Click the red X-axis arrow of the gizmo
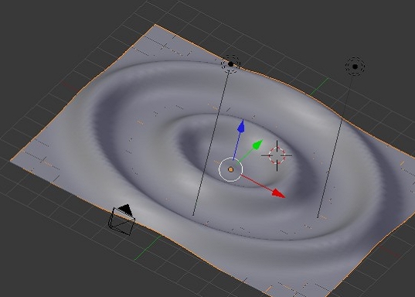The image size is (415, 297). [x=278, y=193]
